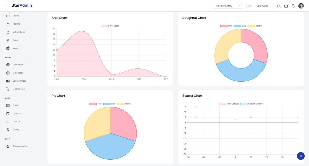The height and width of the screenshot is (166, 309).
Task: Click the StarAdmin brand logo
Action: pos(22,5)
